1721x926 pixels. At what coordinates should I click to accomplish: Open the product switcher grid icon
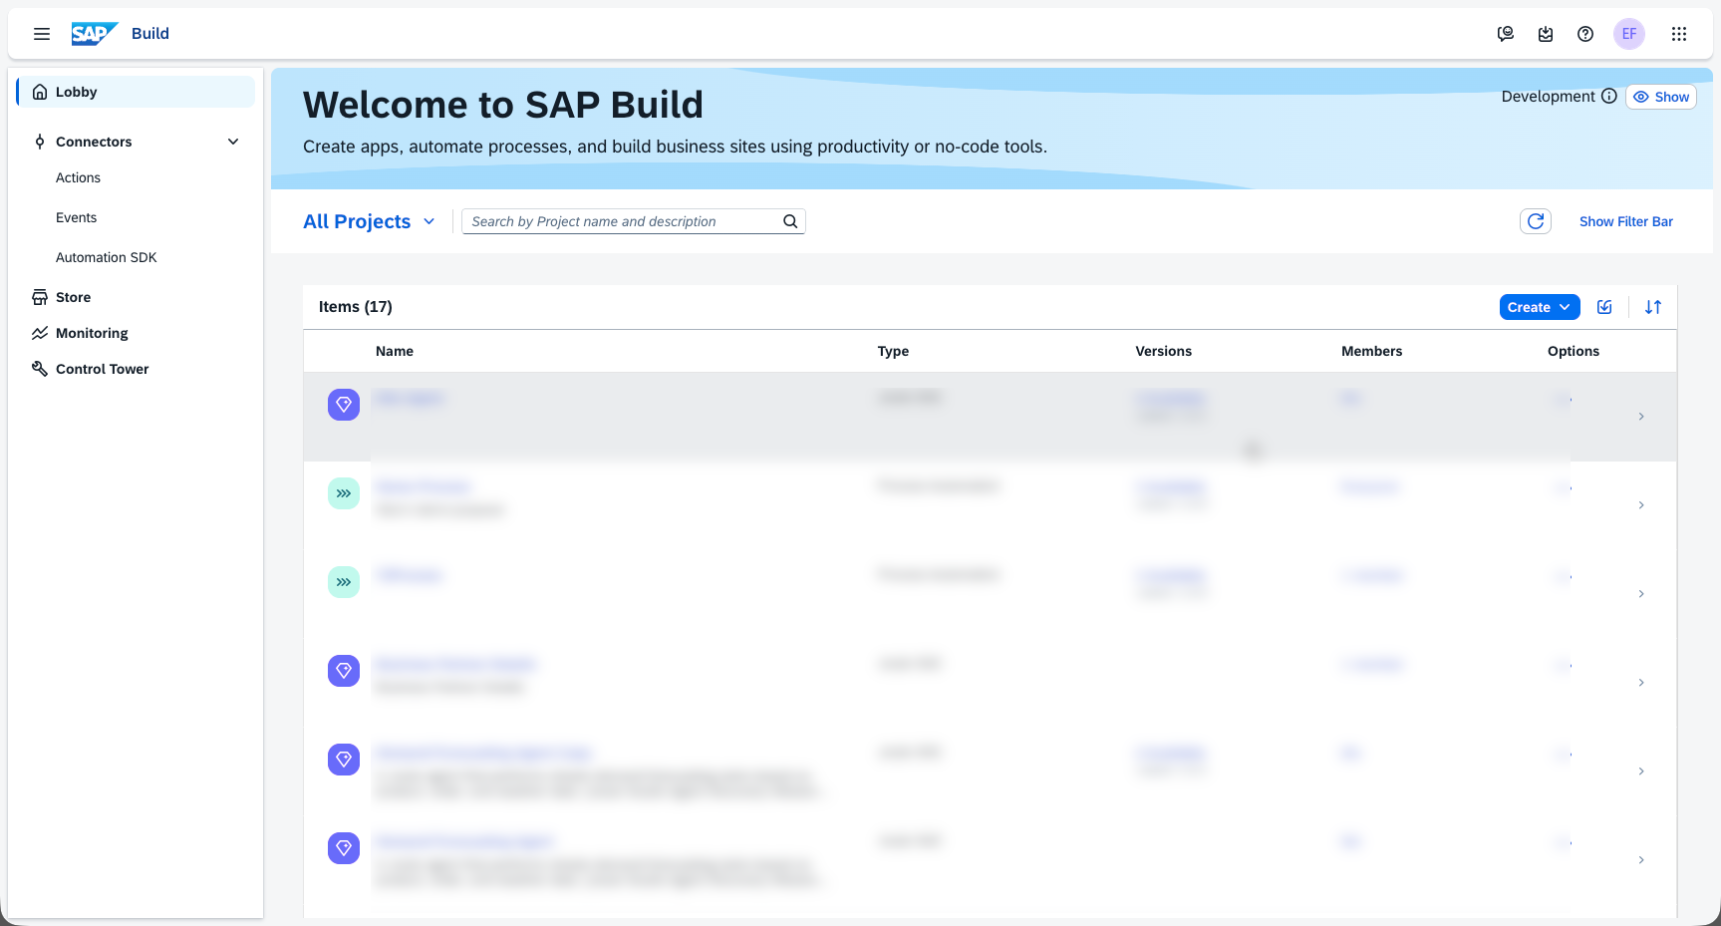coord(1679,34)
